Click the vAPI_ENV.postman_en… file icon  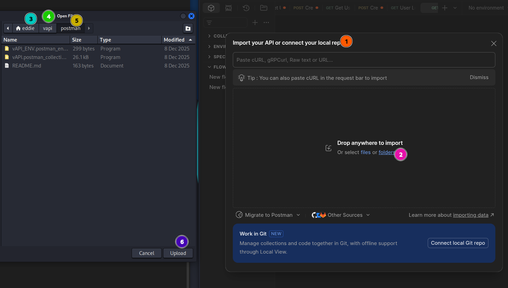pos(7,49)
